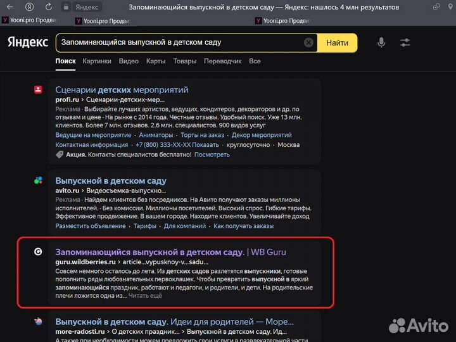Start voice search with microphone icon

381,43
